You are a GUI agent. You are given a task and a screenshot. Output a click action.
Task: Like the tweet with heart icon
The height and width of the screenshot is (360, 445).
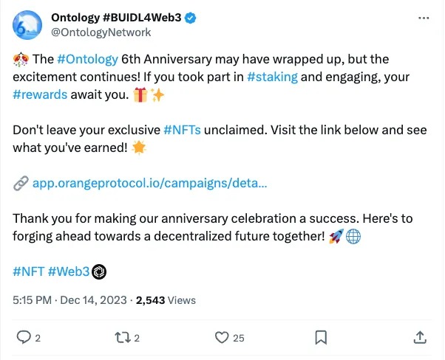tap(221, 338)
